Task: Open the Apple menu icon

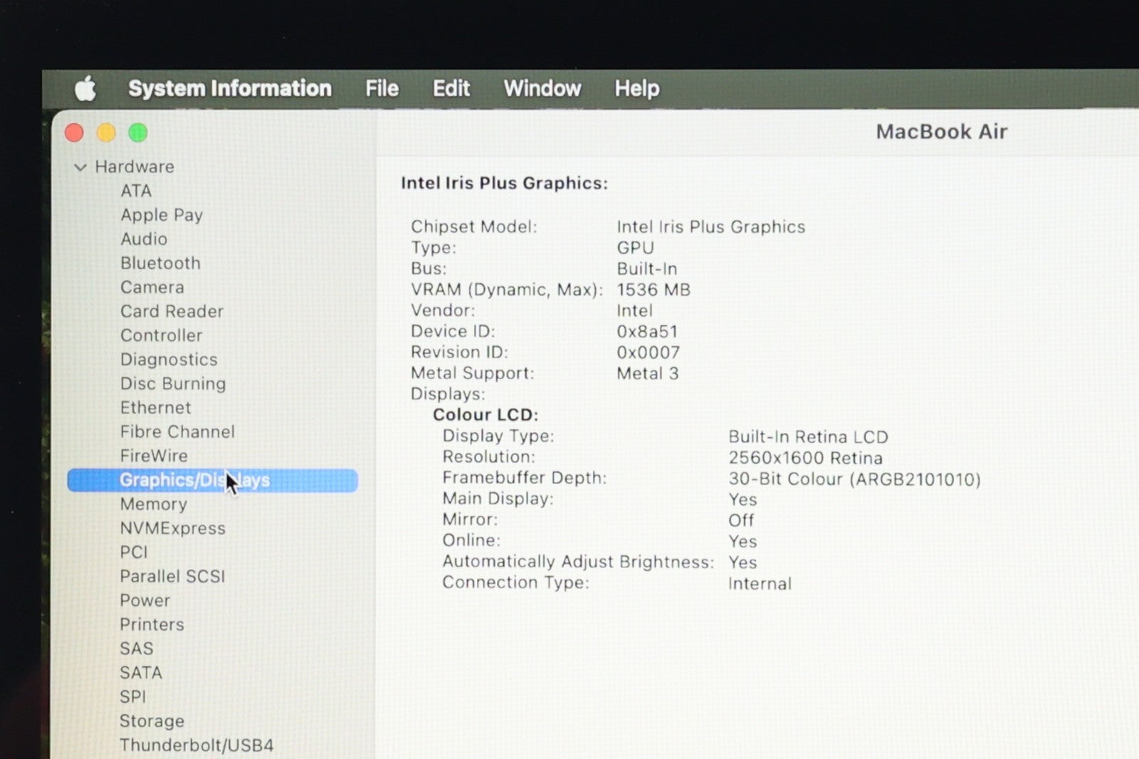Action: click(x=85, y=89)
